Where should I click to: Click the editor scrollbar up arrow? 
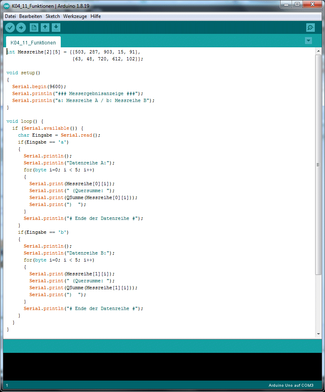pyautogui.click(x=318, y=51)
